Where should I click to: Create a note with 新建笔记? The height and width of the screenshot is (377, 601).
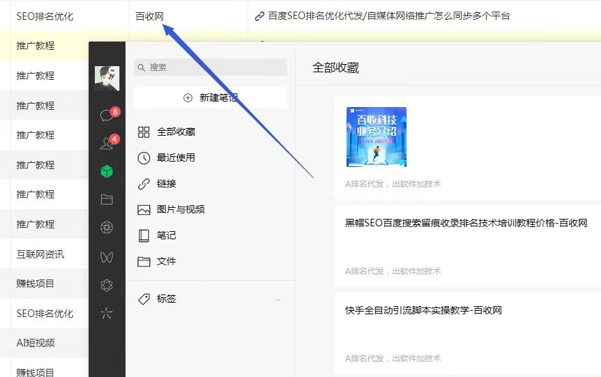click(x=210, y=97)
